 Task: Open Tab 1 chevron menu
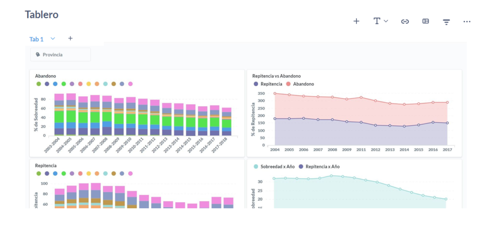(53, 38)
